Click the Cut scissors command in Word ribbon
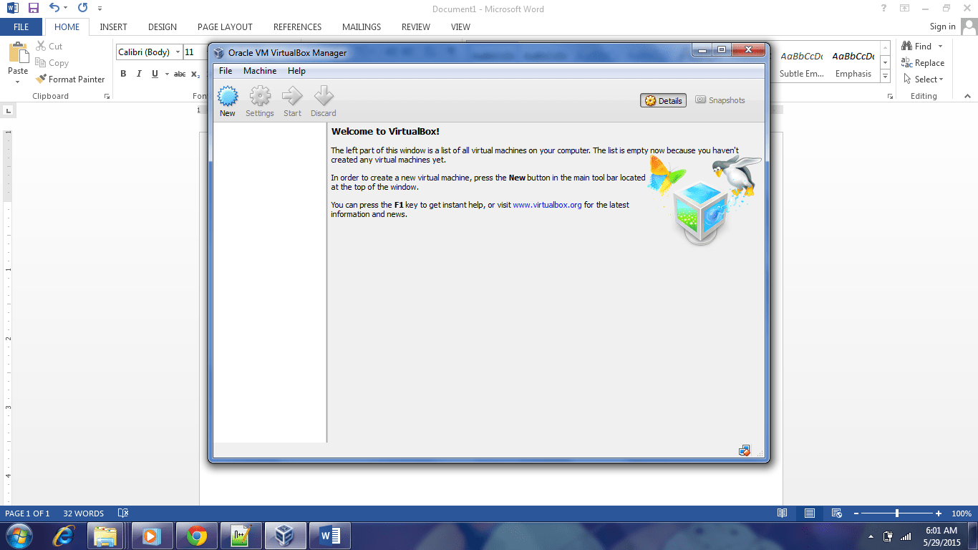Viewport: 978px width, 550px height. point(49,46)
